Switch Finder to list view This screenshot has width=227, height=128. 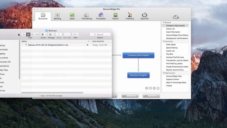point(28,34)
